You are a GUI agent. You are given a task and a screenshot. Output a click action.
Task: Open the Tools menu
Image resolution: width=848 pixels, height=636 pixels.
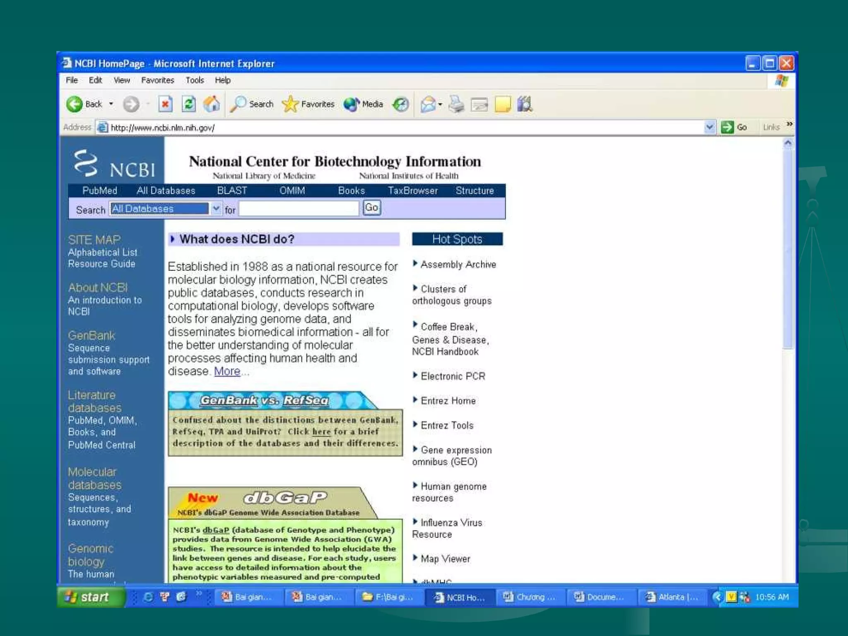click(195, 80)
